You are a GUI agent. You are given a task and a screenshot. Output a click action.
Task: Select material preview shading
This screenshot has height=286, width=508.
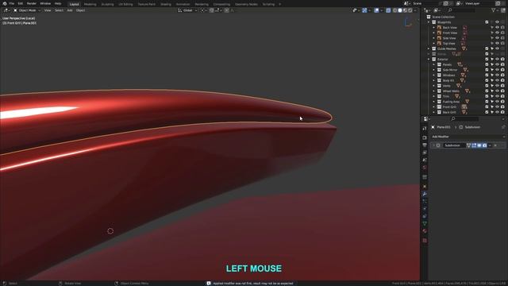[x=406, y=10]
